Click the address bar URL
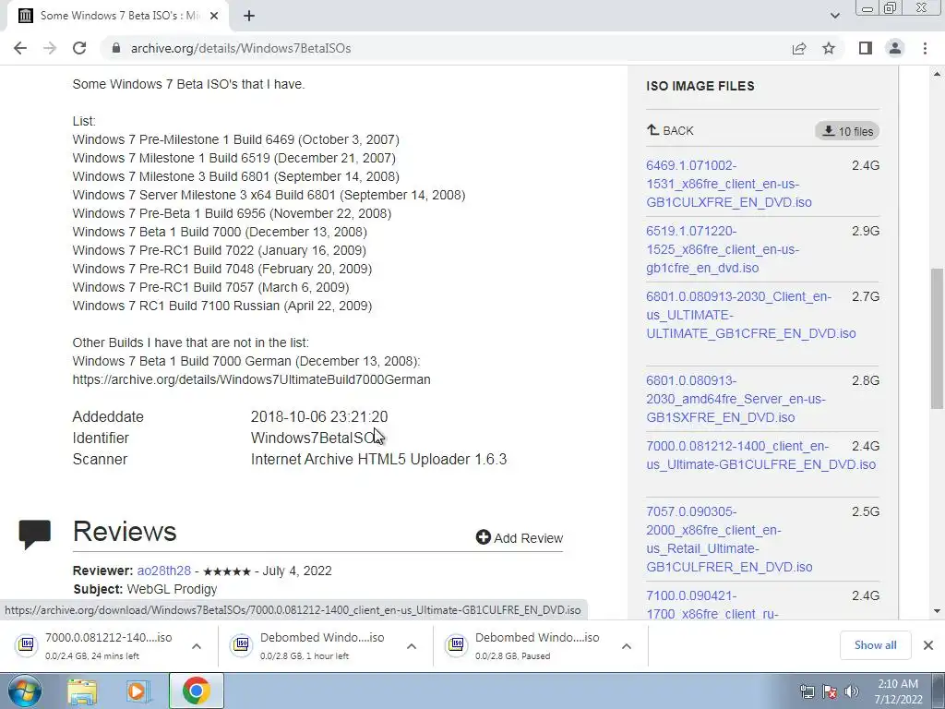Screen dimensions: 945x709 click(241, 48)
